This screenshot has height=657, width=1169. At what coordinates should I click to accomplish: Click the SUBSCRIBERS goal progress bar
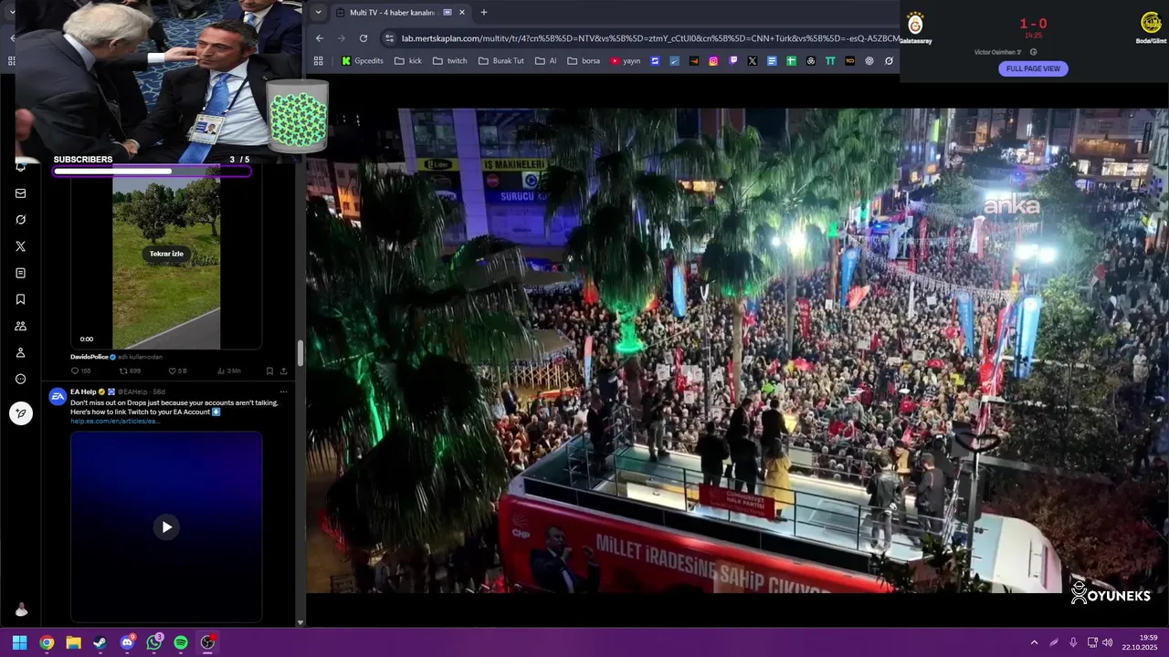[152, 171]
